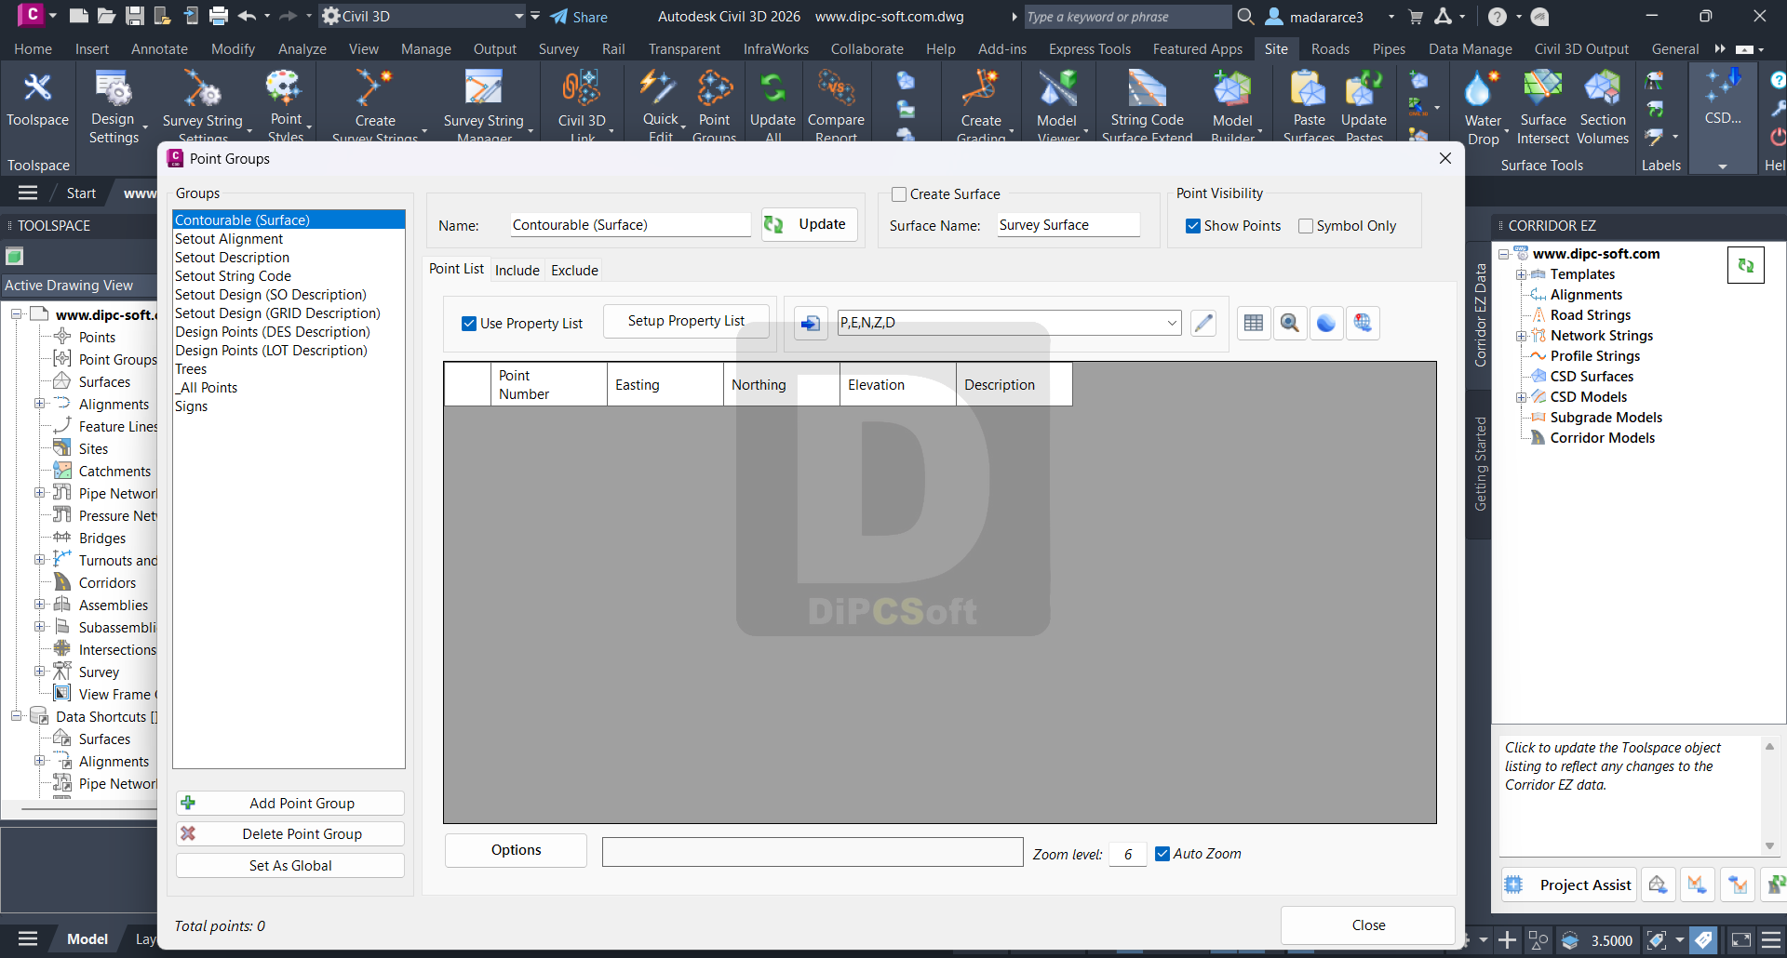
Task: Click the Plot printer icon in quick access toolbar
Action: [x=219, y=16]
